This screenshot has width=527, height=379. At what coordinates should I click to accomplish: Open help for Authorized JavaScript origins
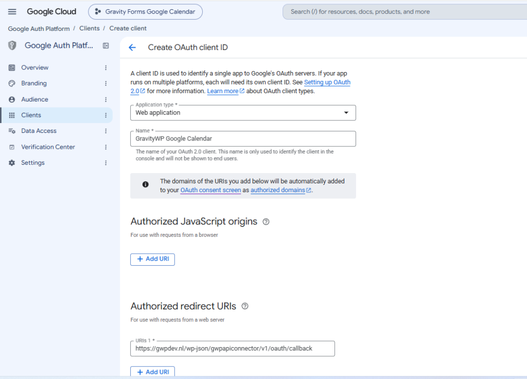click(266, 221)
